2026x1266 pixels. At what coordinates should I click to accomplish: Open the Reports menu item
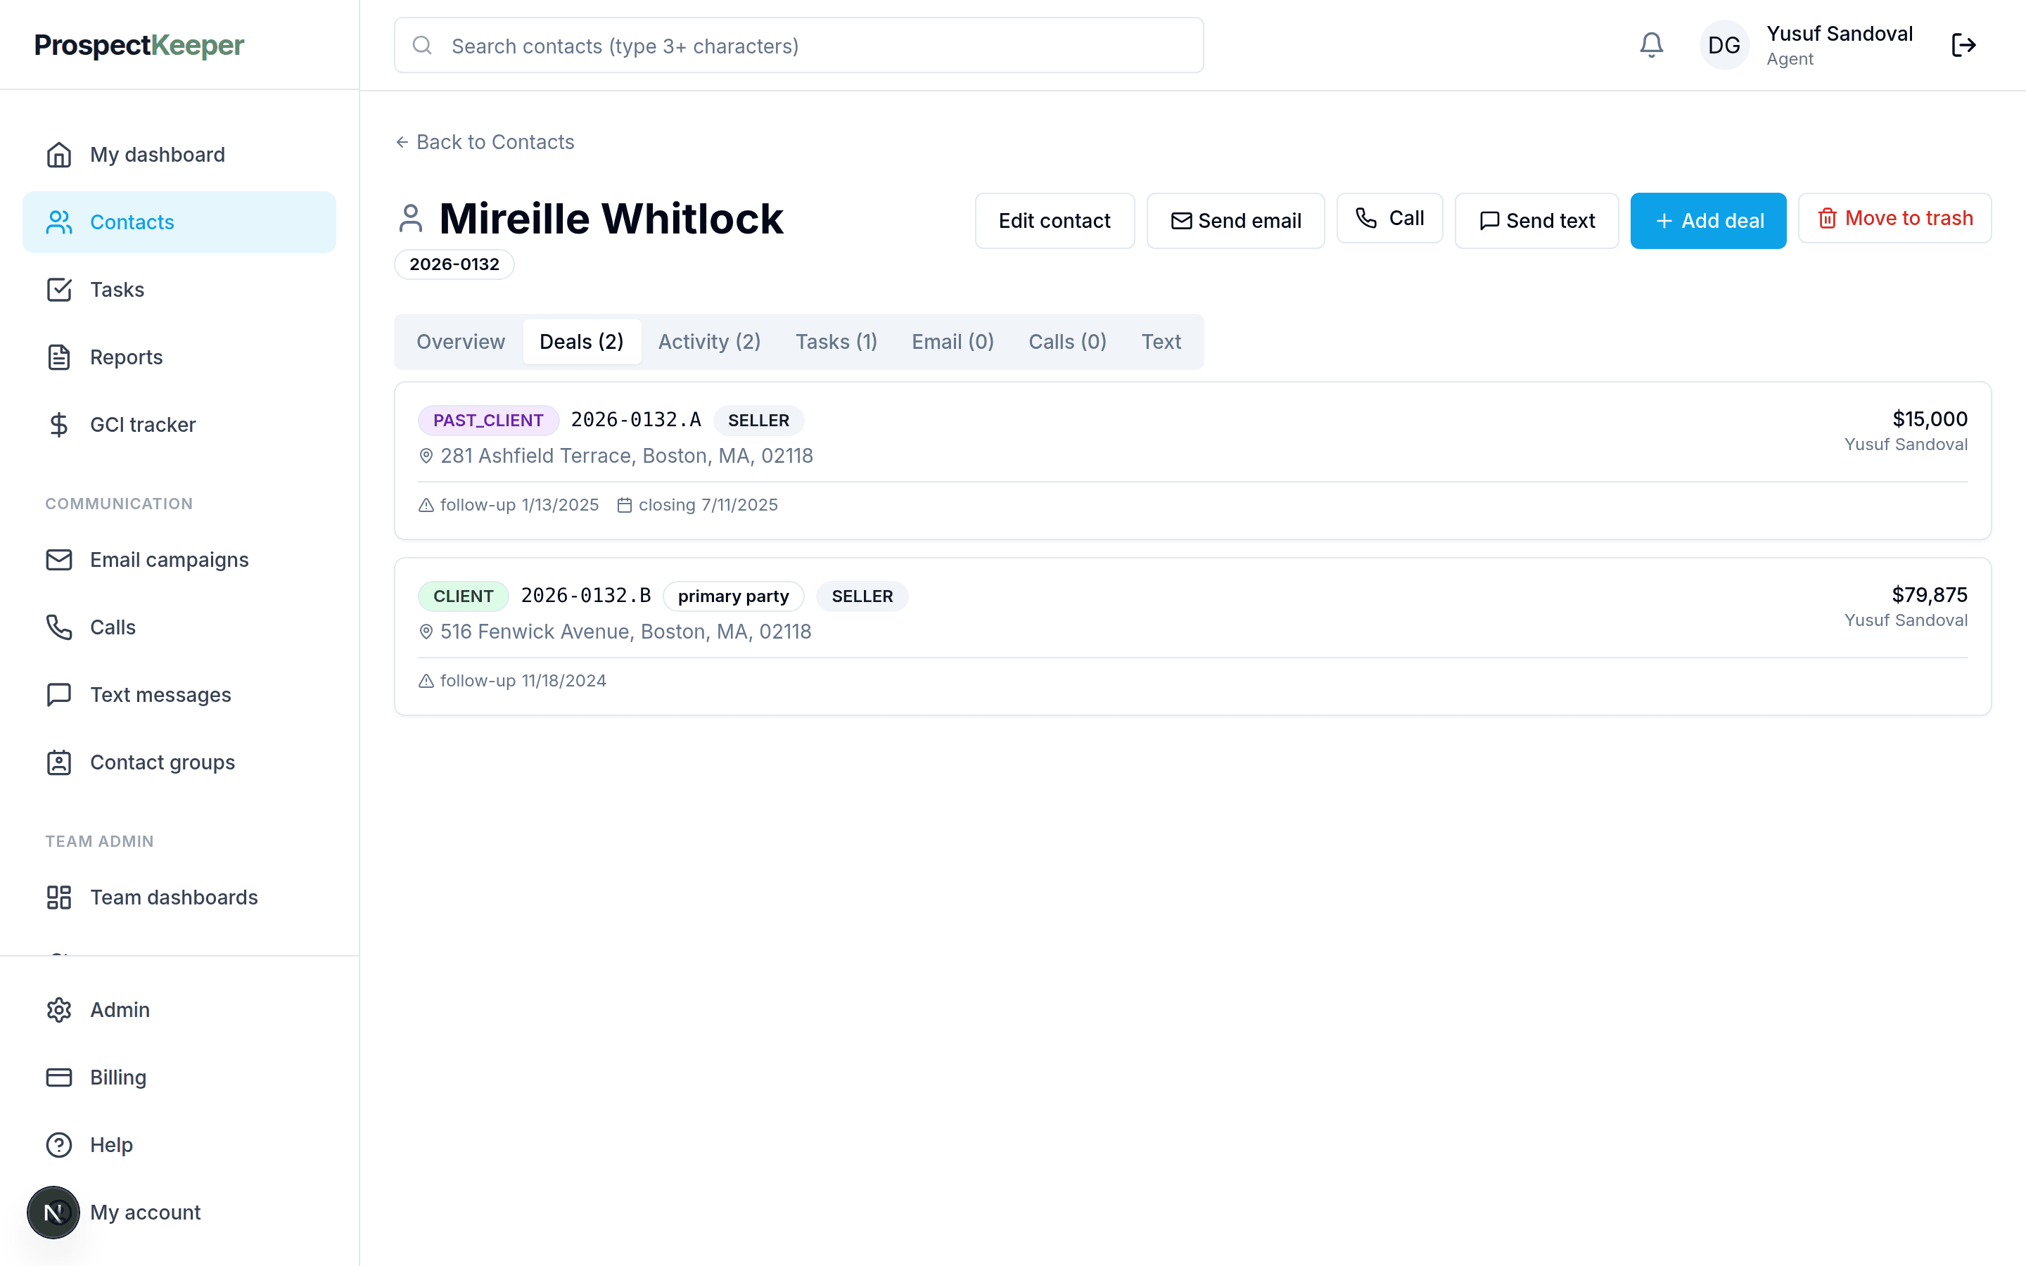(x=179, y=357)
